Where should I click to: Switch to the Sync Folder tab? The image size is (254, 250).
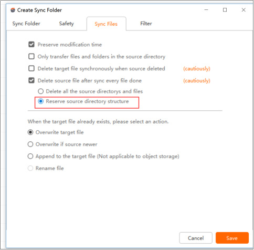(x=26, y=24)
